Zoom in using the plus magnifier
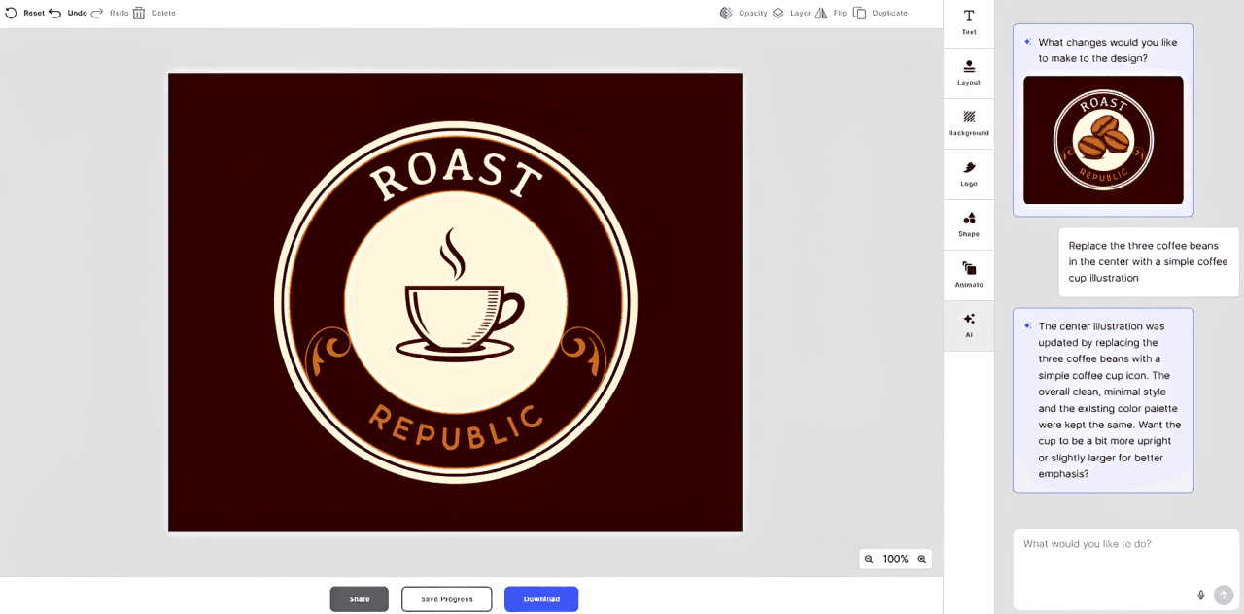 921,559
